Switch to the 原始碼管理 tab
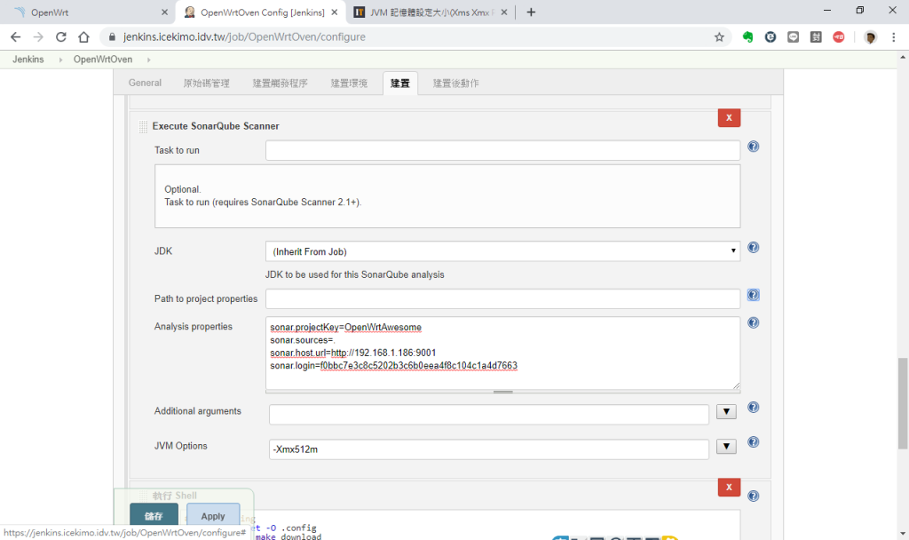 tap(206, 83)
